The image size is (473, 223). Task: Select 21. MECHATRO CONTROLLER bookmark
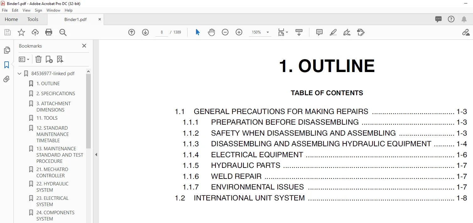pos(52,173)
